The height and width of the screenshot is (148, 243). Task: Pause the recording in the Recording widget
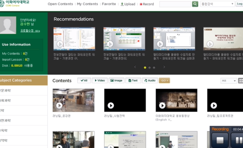tap(238, 140)
